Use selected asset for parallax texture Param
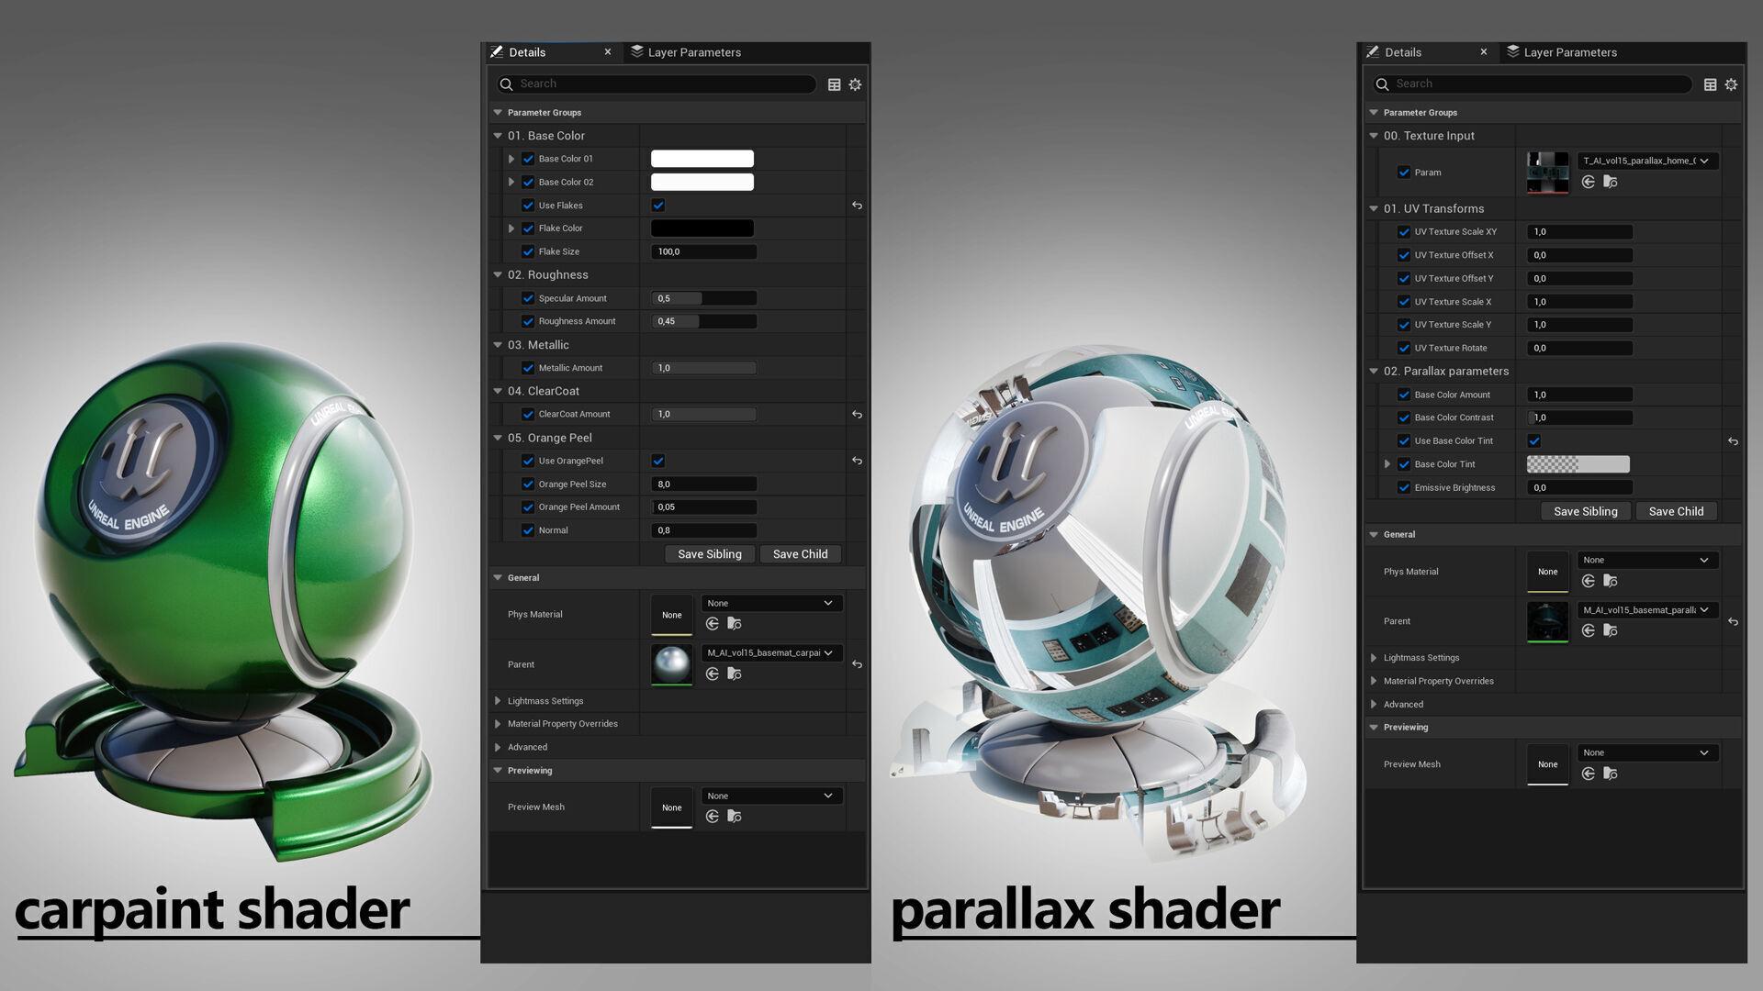The width and height of the screenshot is (1763, 991). pos(1589,183)
